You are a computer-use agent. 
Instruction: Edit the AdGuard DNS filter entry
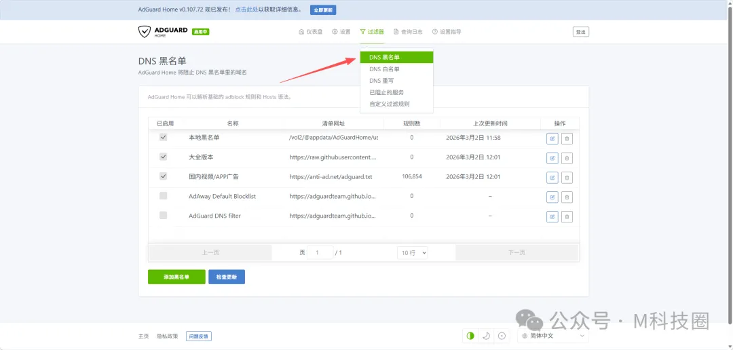pyautogui.click(x=552, y=217)
